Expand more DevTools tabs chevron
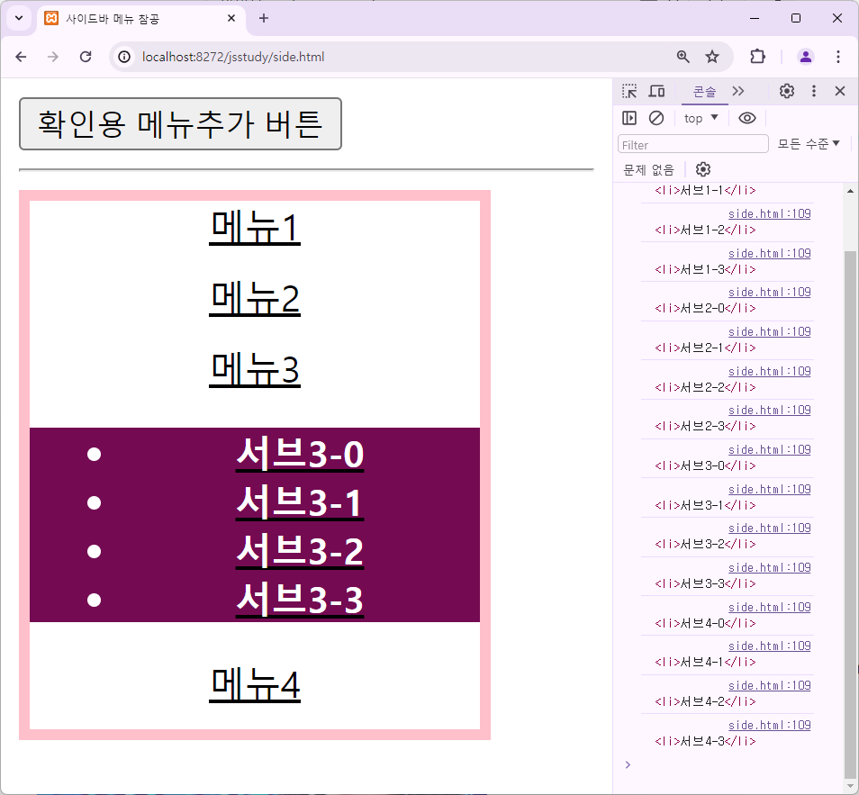This screenshot has width=859, height=795. 738,91
